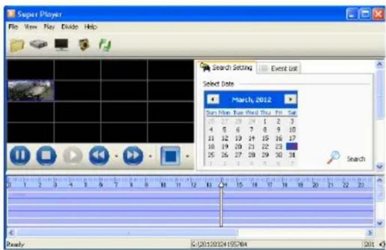Click hour 6 on the timeline ruler

[101, 185]
